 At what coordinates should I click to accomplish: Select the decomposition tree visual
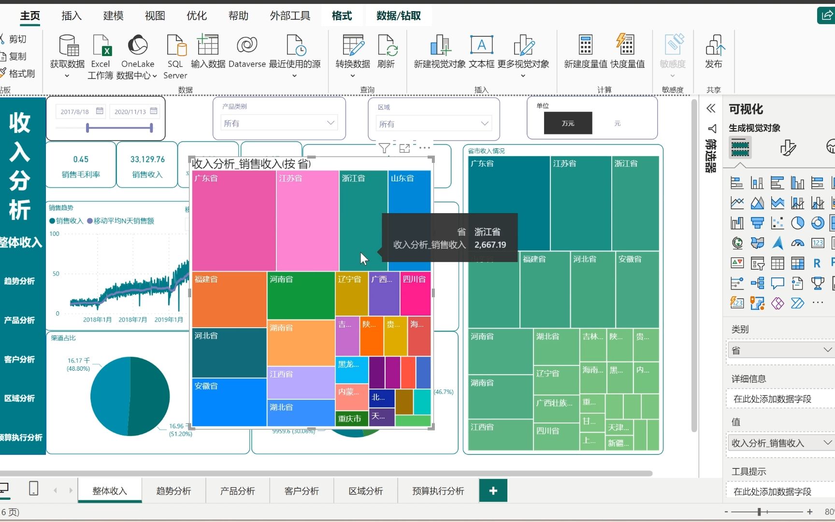pyautogui.click(x=757, y=283)
